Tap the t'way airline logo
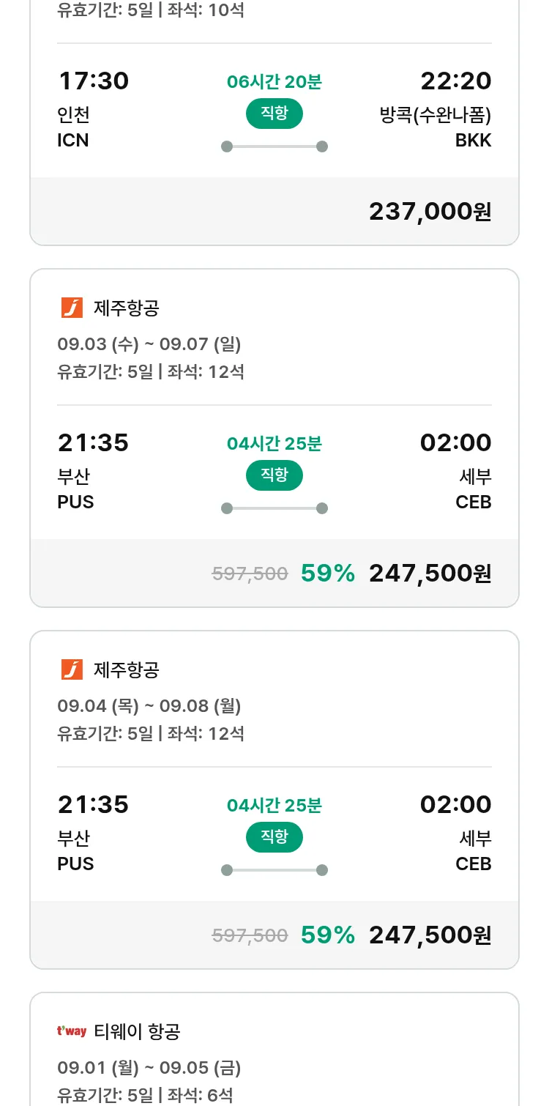 72,1031
